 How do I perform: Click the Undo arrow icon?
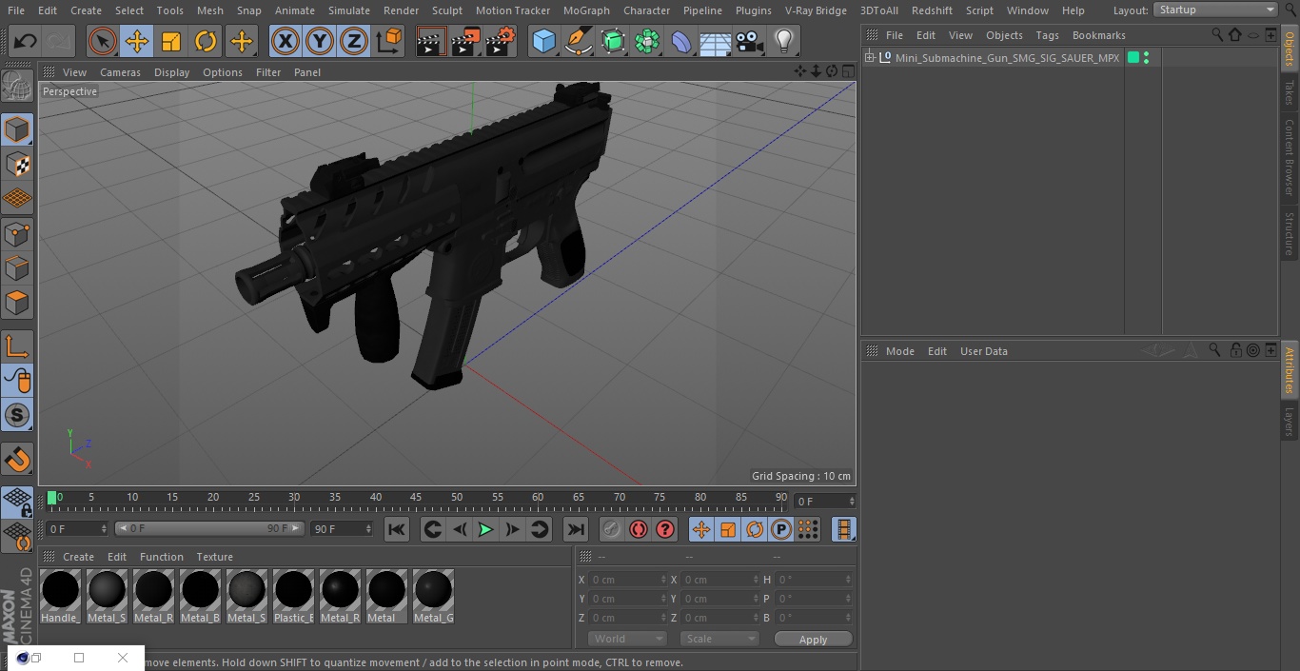(25, 41)
